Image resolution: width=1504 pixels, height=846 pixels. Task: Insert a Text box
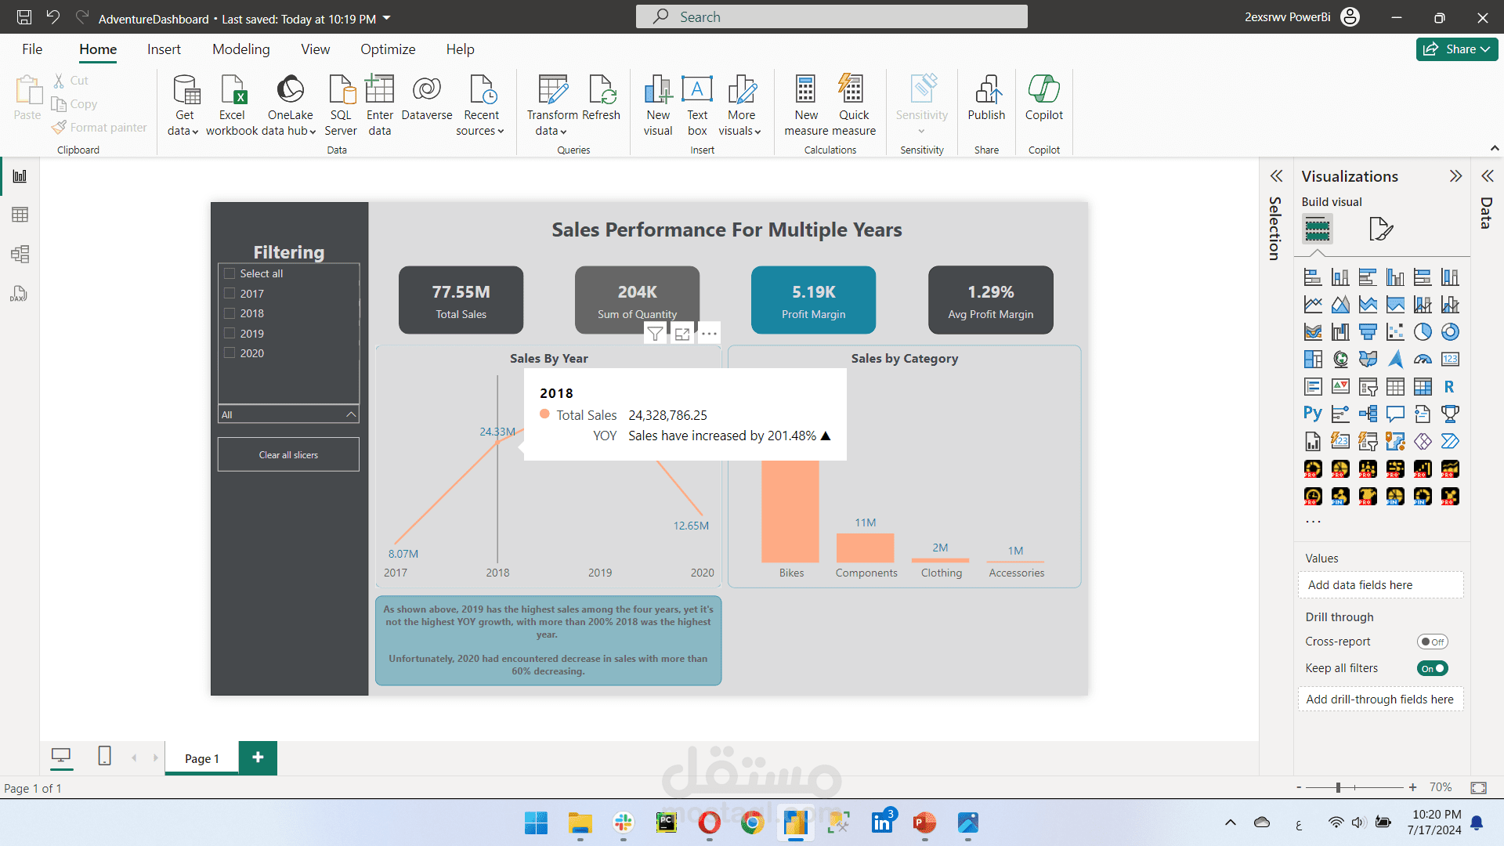click(x=697, y=106)
